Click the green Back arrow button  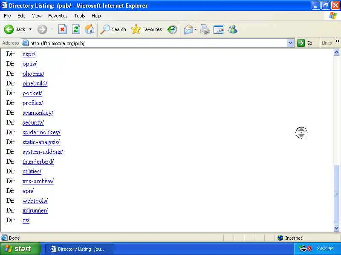tap(9, 29)
